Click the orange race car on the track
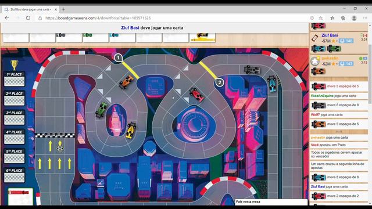 tap(126, 82)
